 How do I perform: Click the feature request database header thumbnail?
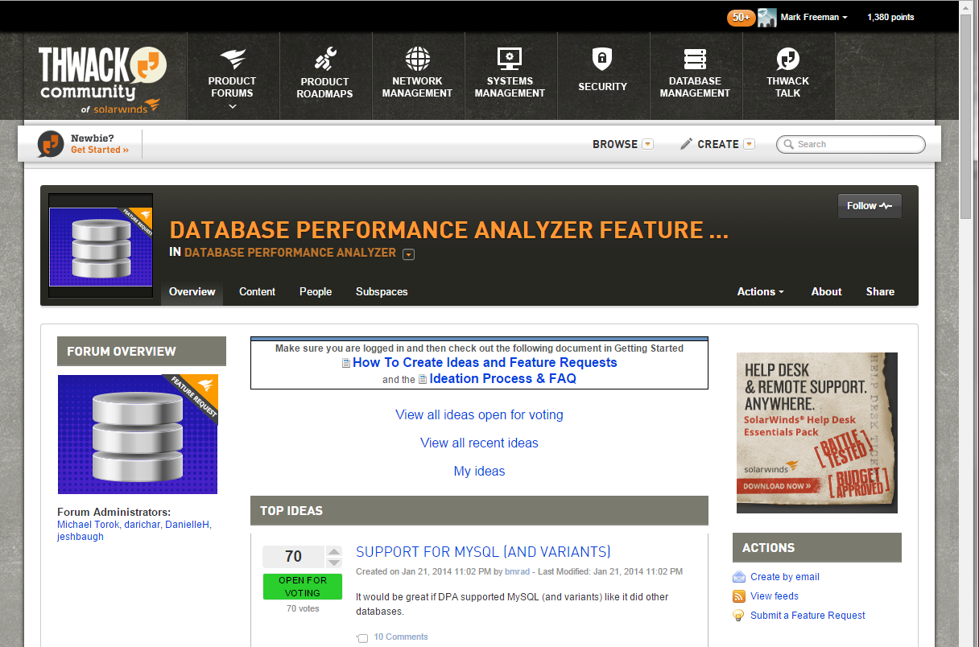101,245
